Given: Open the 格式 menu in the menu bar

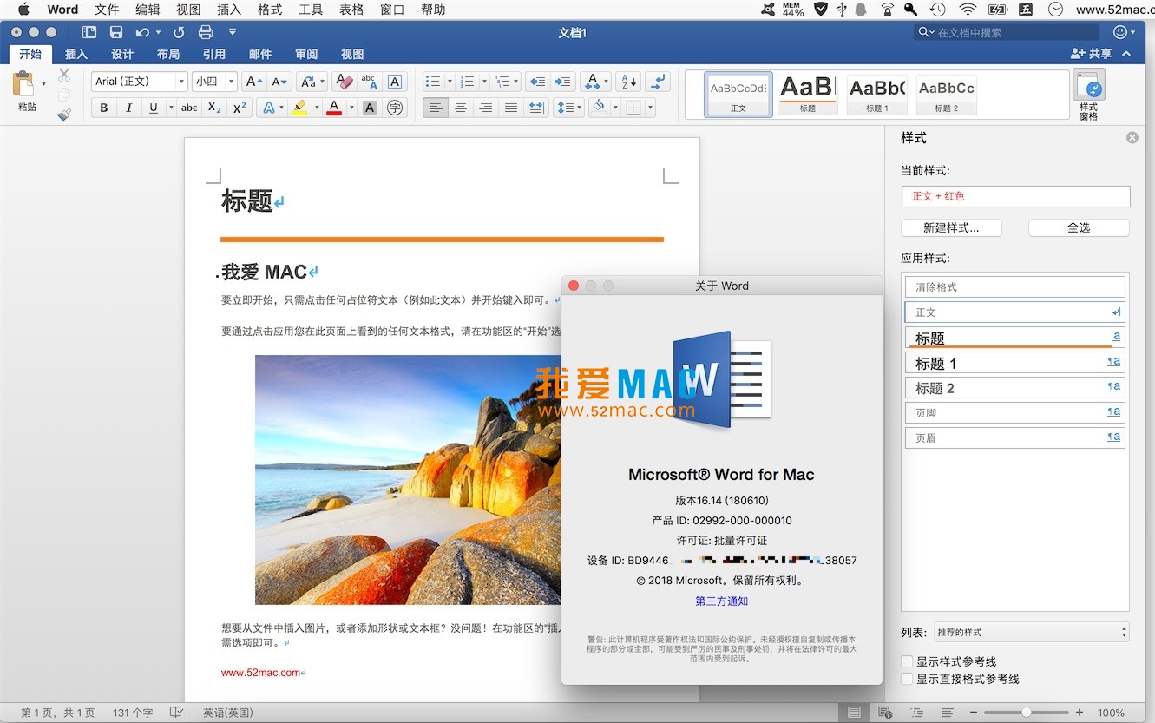Looking at the screenshot, I should [x=270, y=10].
